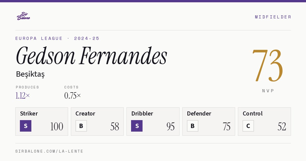Open the sirbalone.com/la-lente link
The width and height of the screenshot is (306, 161).
[49, 151]
